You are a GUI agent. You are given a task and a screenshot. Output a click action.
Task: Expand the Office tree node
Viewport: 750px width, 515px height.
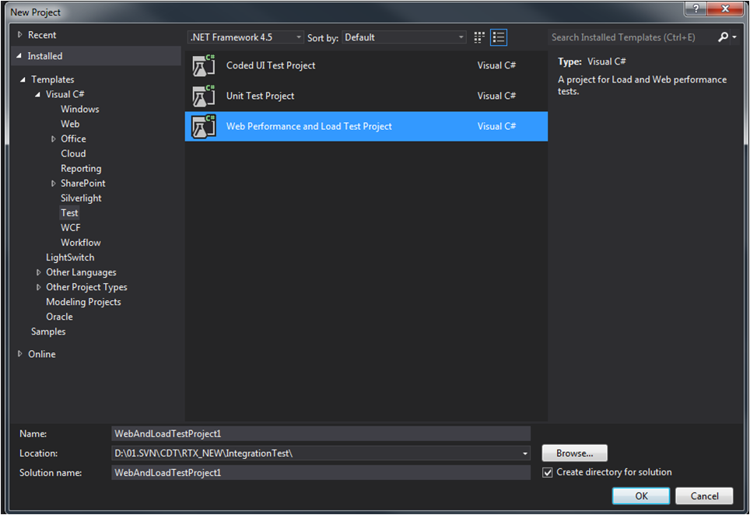(54, 139)
